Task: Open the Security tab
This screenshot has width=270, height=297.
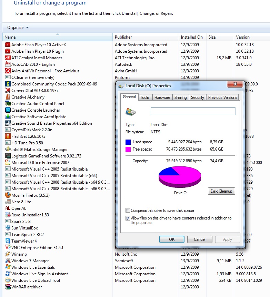Action: (x=197, y=98)
